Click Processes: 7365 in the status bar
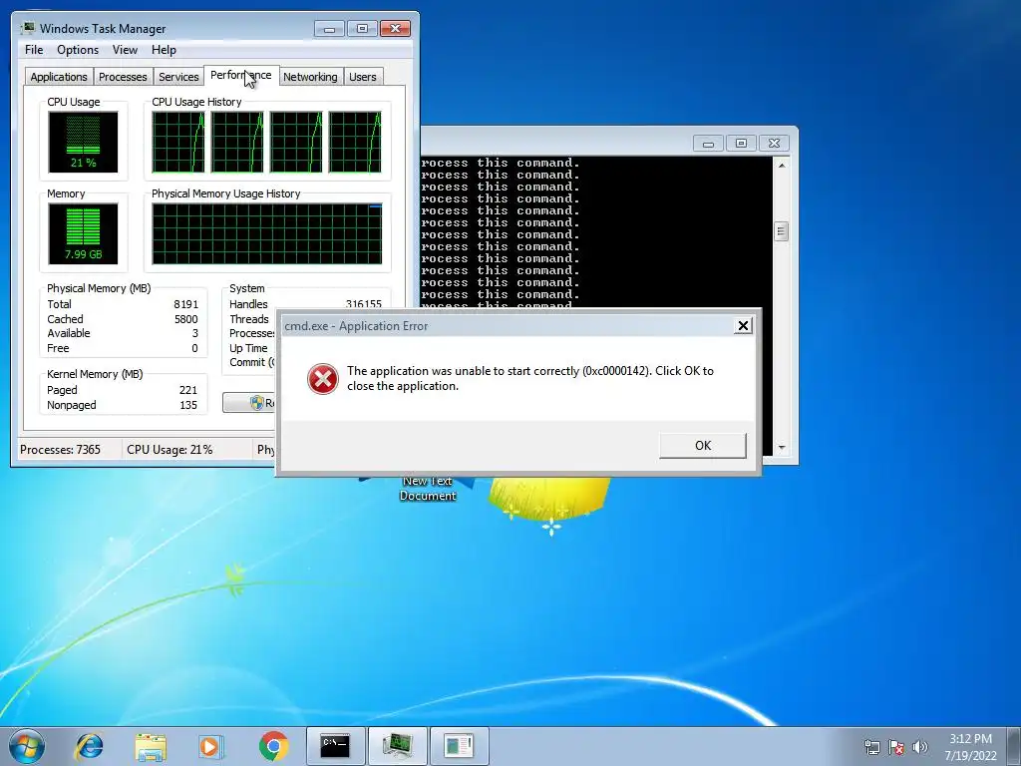The height and width of the screenshot is (766, 1021). tap(61, 450)
